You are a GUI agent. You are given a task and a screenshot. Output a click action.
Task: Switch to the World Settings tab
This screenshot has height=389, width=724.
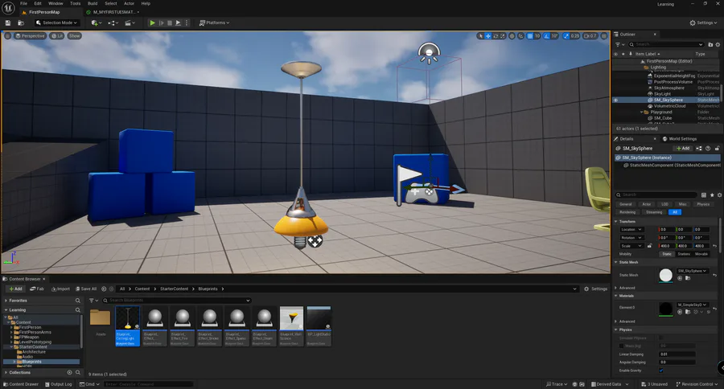[680, 138]
